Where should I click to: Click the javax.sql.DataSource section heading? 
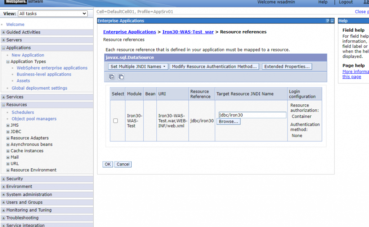(130, 58)
